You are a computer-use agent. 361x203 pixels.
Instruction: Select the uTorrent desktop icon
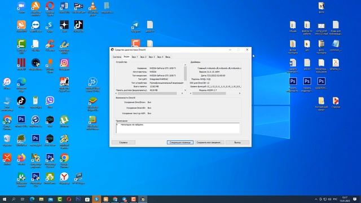coord(64,120)
